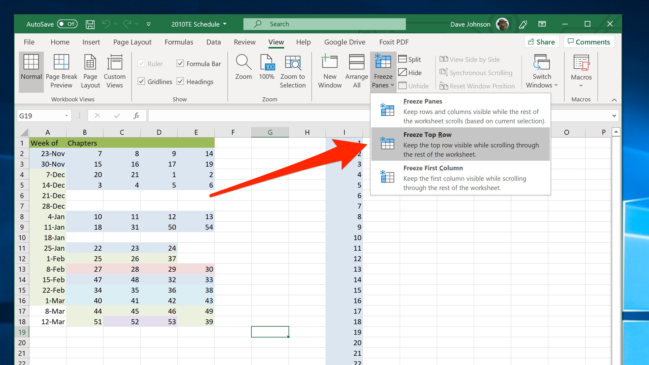Uncheck the Headings checkbox

[180, 81]
